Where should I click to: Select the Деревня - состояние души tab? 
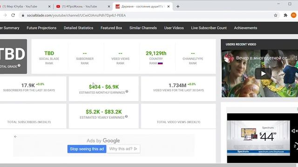pos(142,6)
